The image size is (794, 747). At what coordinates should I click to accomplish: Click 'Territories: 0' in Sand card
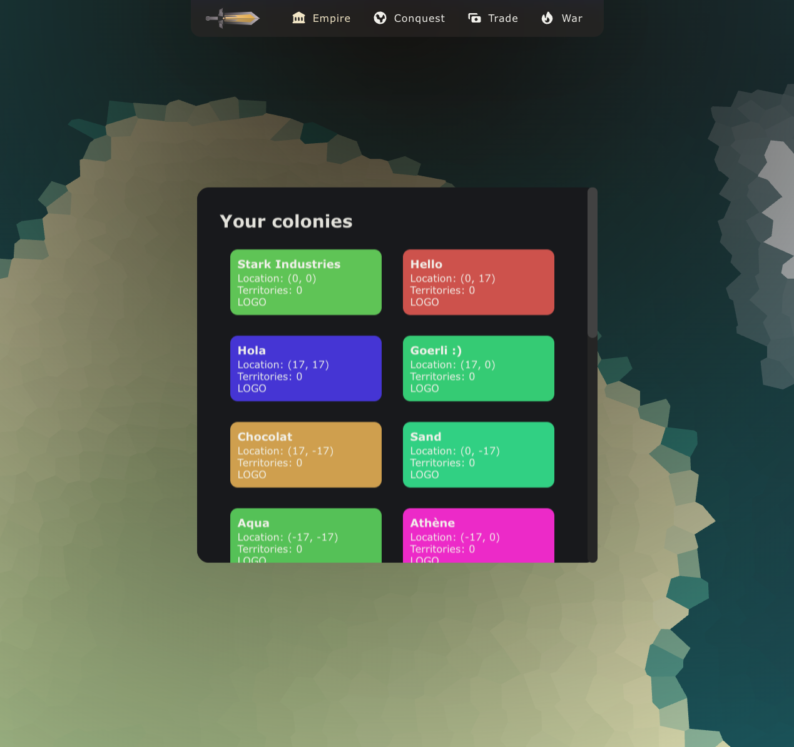tap(442, 463)
